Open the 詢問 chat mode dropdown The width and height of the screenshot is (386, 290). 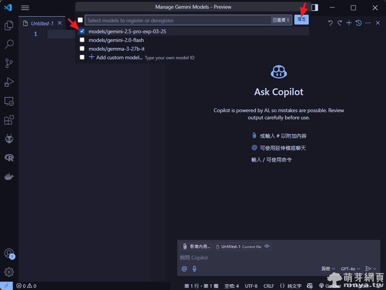[x=328, y=269]
